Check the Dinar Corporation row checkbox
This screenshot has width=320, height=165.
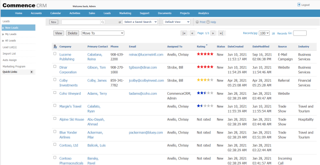(55, 67)
